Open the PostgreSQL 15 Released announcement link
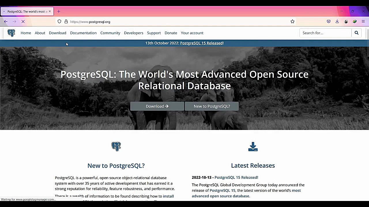The height and width of the screenshot is (207, 369). pyautogui.click(x=202, y=43)
